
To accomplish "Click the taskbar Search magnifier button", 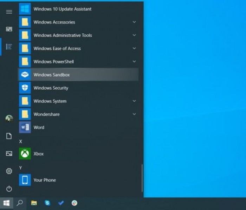I will pos(20,203).
